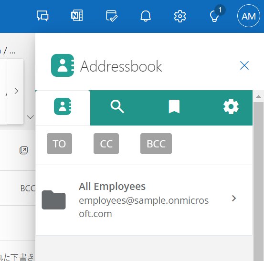Open the OneNote feed icon
The height and width of the screenshot is (261, 264).
[77, 15]
